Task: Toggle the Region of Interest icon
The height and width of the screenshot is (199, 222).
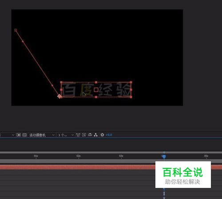Action: coord(19,135)
